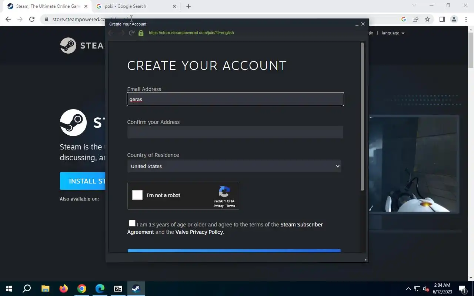Reload the Create Your Account popup page

(x=131, y=33)
